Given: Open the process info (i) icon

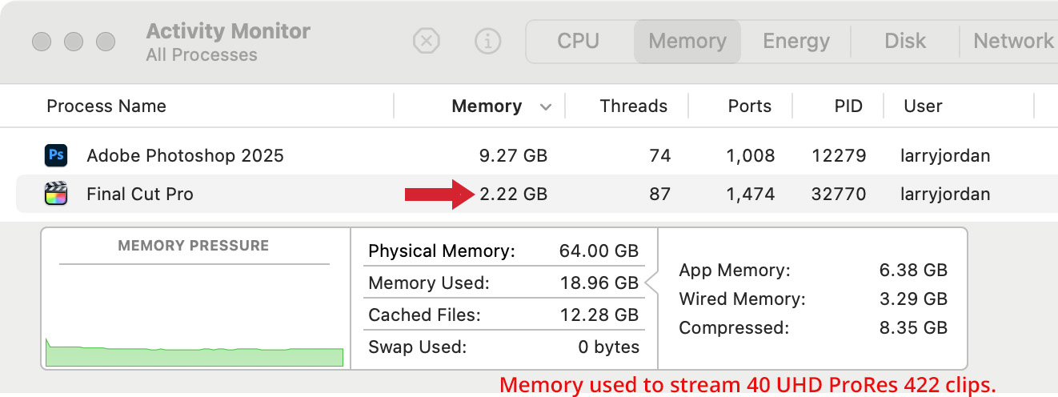Looking at the screenshot, I should coord(487,41).
